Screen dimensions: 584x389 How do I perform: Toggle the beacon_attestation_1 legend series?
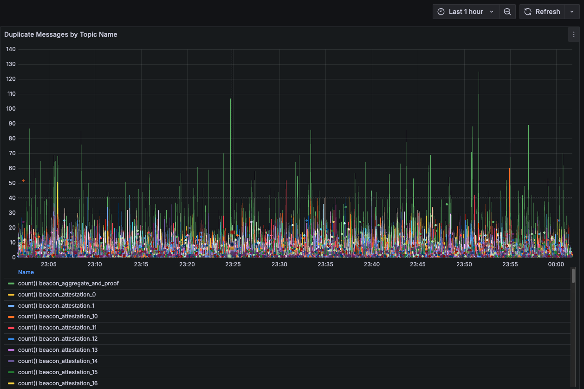pos(56,306)
